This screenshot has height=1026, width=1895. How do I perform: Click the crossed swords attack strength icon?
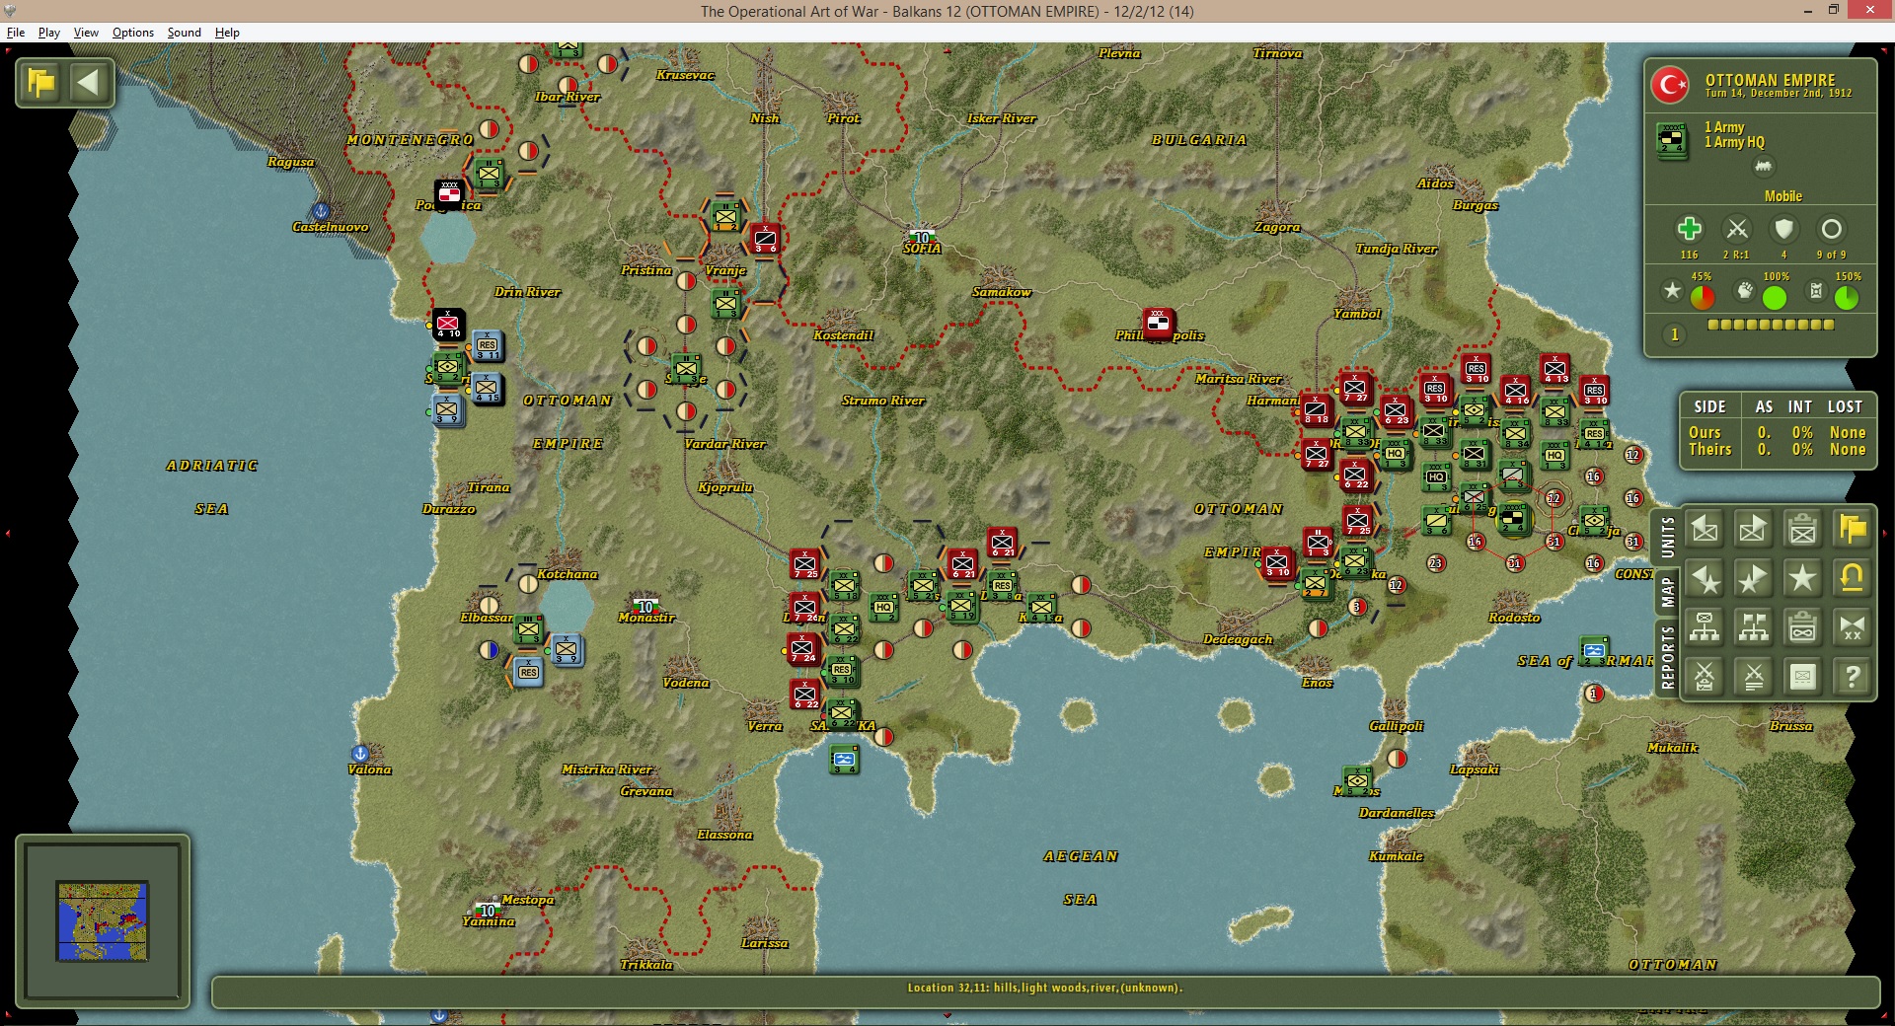(x=1737, y=230)
